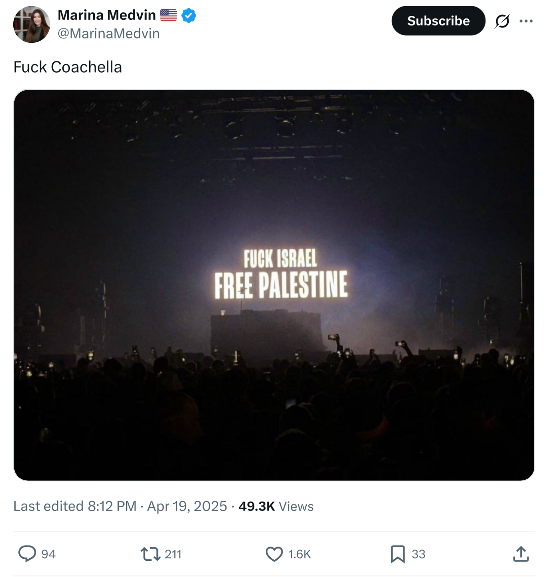Open Marina Medvin's profile avatar
549x577 pixels.
(32, 24)
